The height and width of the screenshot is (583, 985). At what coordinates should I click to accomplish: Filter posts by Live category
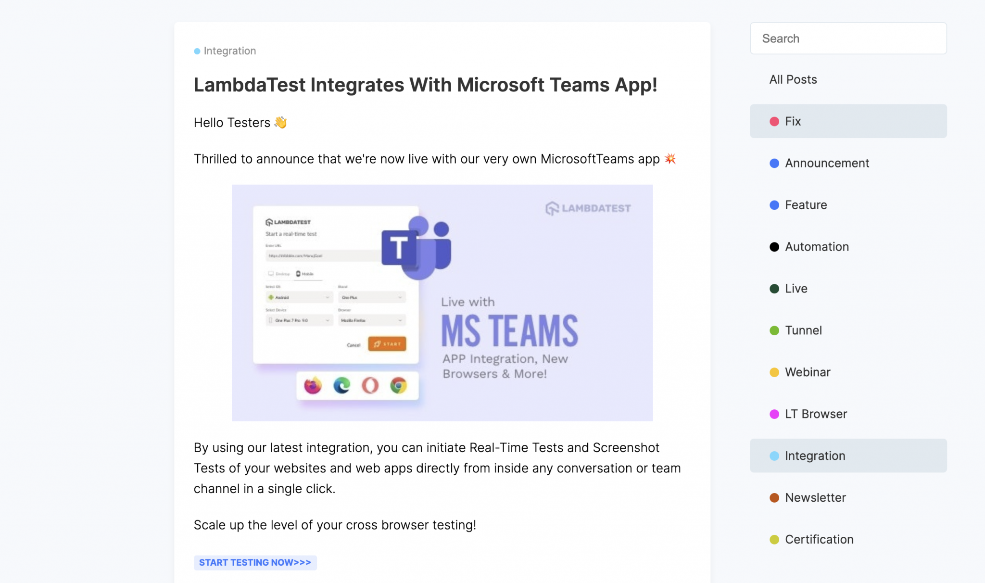(796, 289)
